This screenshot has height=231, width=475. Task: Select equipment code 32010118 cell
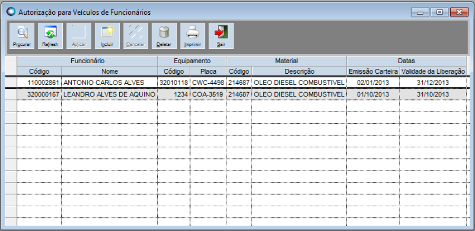174,83
